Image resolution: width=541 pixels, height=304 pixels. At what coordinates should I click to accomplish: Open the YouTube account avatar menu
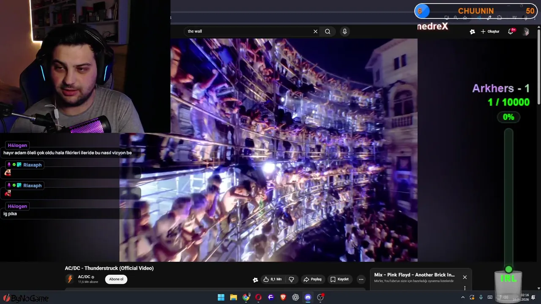525,32
